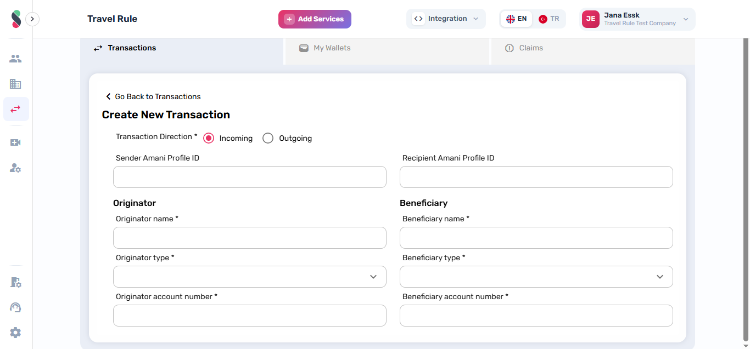750x349 pixels.
Task: Click the plus icon on Add Services
Action: click(289, 19)
